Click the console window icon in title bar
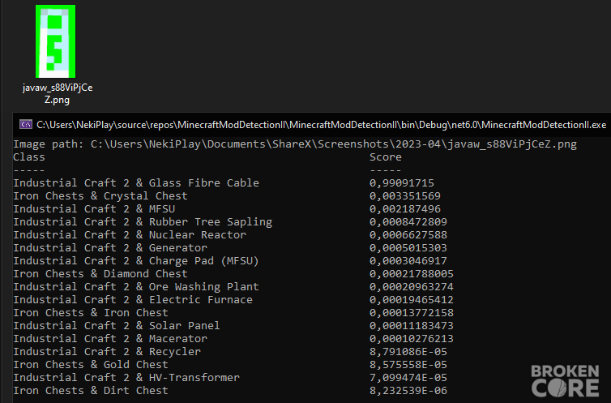 pos(26,125)
